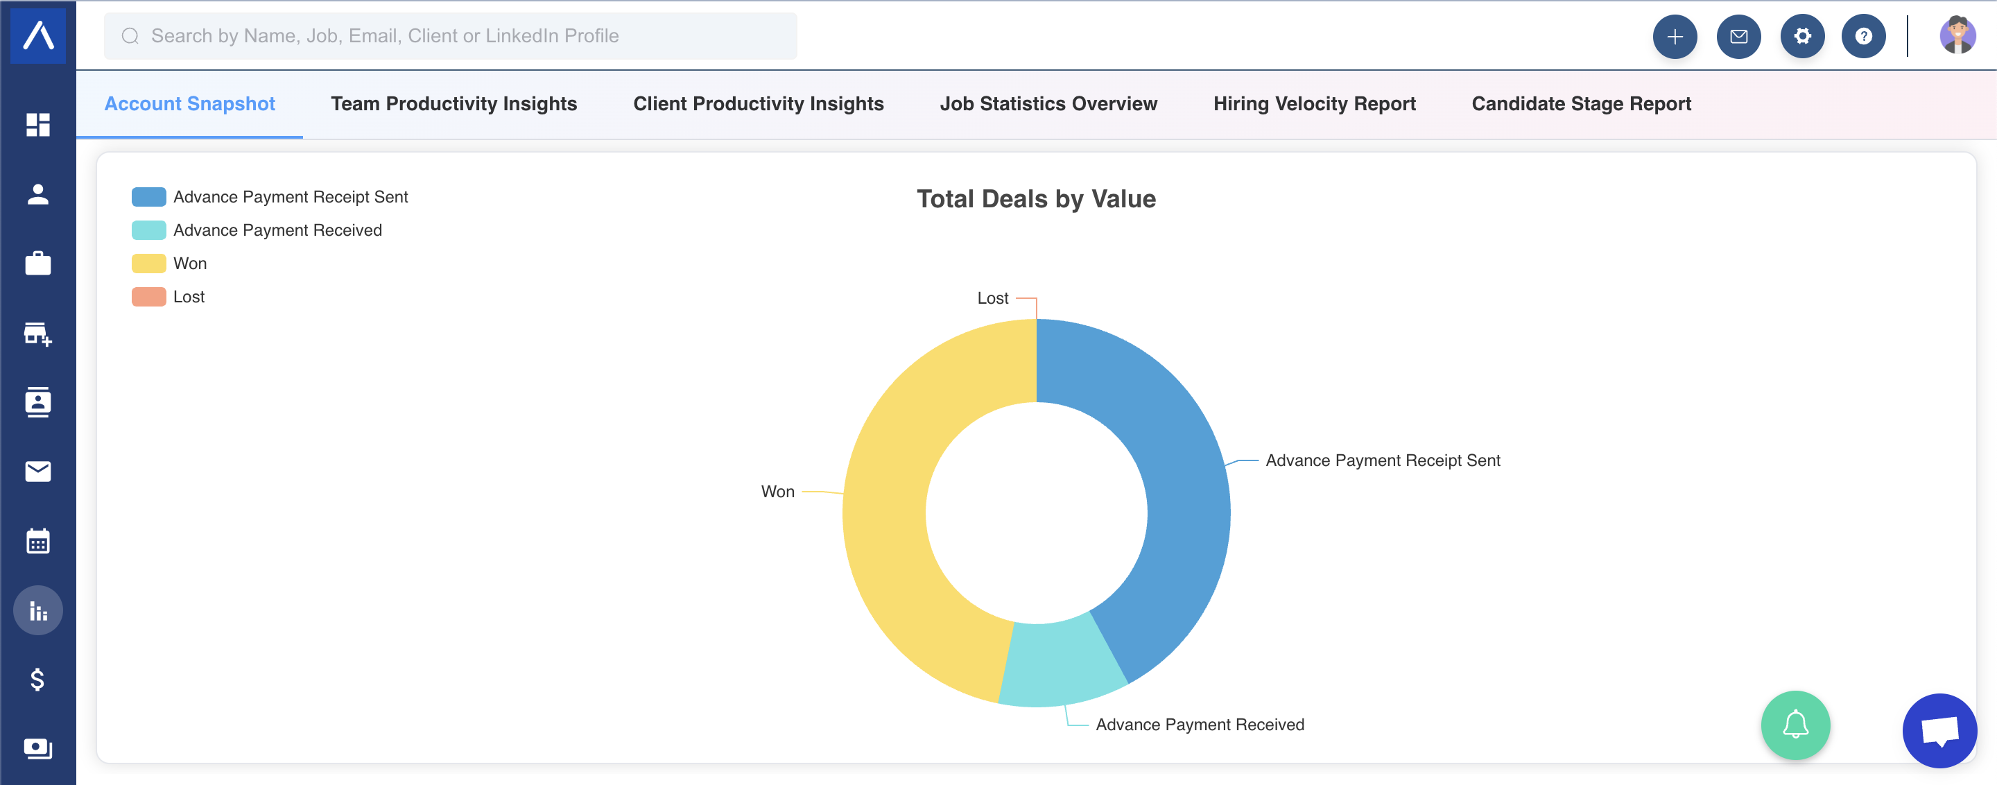Open Candidate Stage Report tab
The image size is (1997, 785).
[1581, 104]
